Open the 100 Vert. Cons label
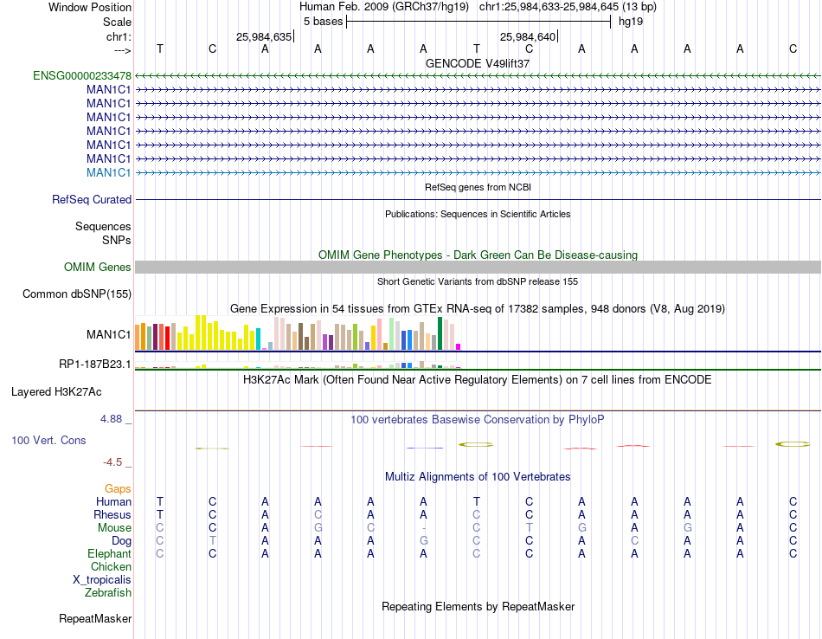The width and height of the screenshot is (822, 639). (x=48, y=440)
